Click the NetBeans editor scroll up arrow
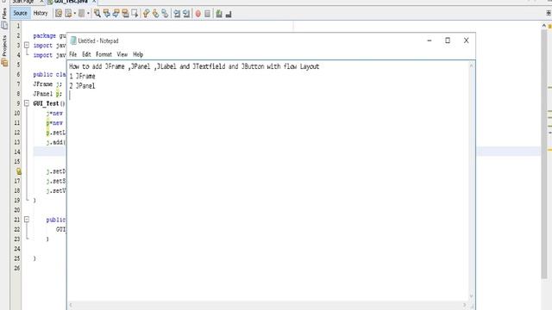The width and height of the screenshot is (552, 310). (x=544, y=26)
